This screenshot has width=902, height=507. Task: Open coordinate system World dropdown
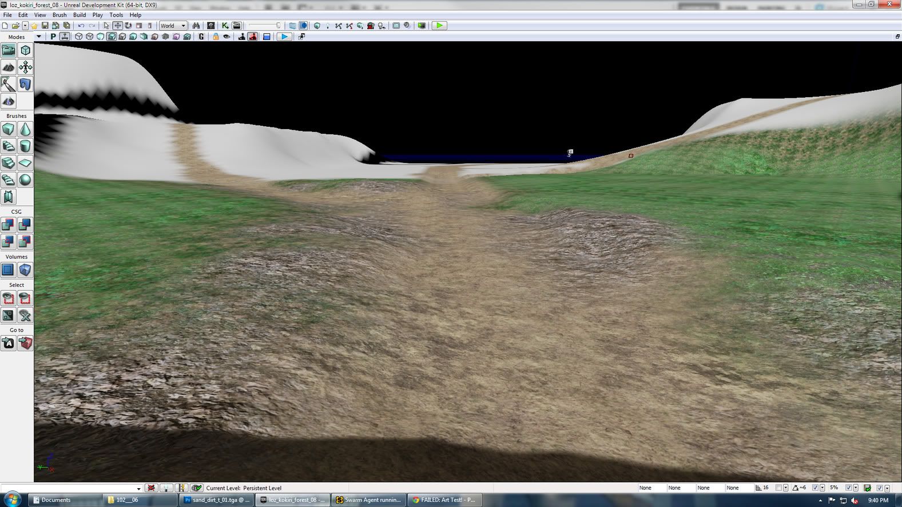[173, 26]
